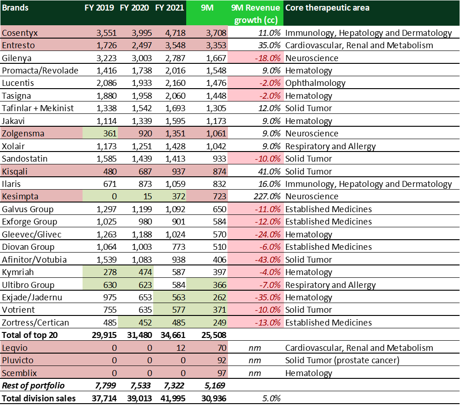Viewport: 460px width, 405px height.
Task: Click the FY 2020 column header
Action: pos(133,8)
